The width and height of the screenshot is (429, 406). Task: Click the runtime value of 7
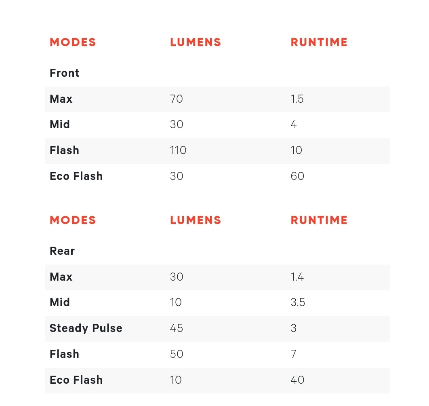tap(293, 354)
